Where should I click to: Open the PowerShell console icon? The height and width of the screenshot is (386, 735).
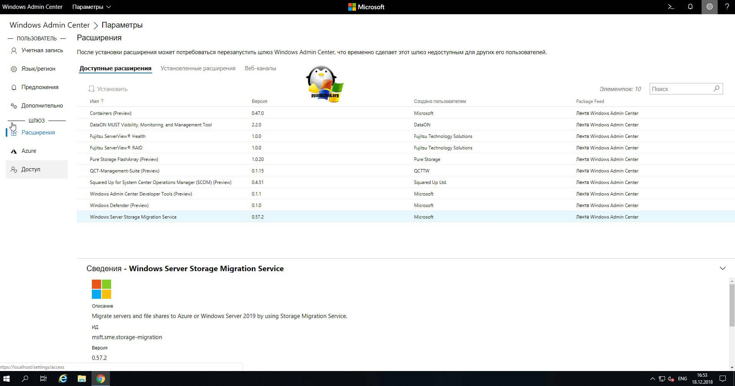671,7
